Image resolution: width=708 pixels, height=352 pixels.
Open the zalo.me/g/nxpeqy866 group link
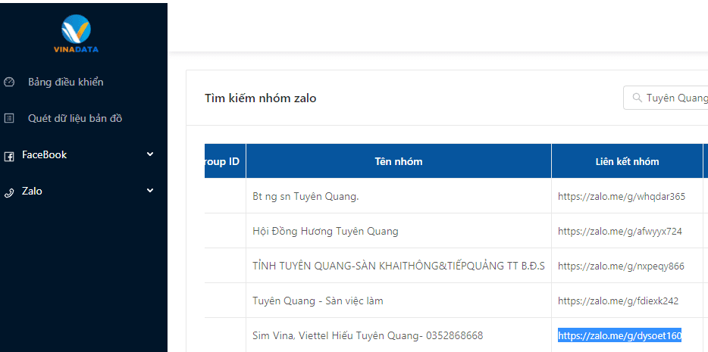point(621,266)
